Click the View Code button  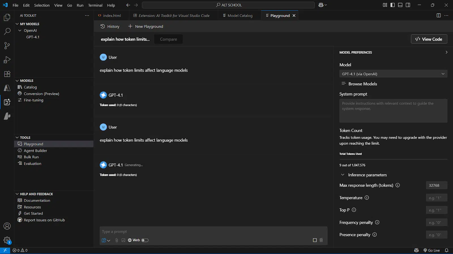tap(429, 39)
